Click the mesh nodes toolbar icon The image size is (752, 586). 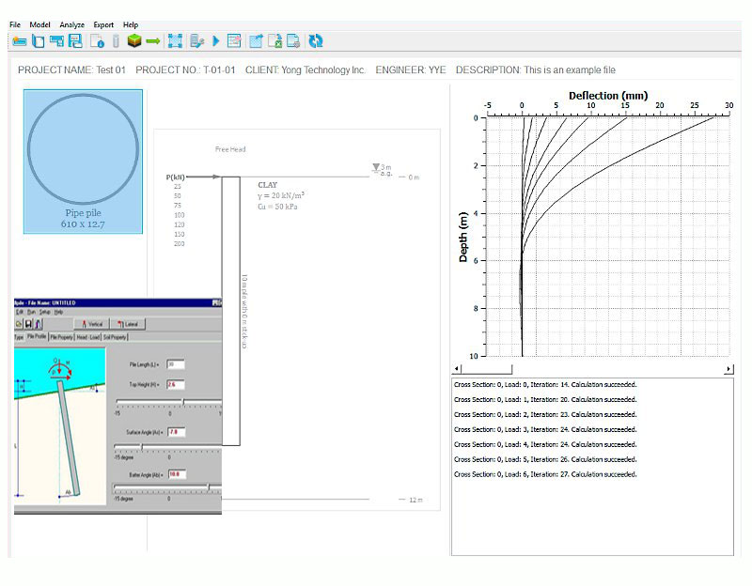pos(175,40)
